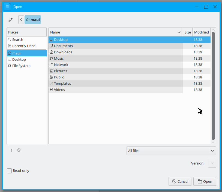The height and width of the screenshot is (192, 222).
Task: Go back with the left chevron button
Action: tap(21, 20)
